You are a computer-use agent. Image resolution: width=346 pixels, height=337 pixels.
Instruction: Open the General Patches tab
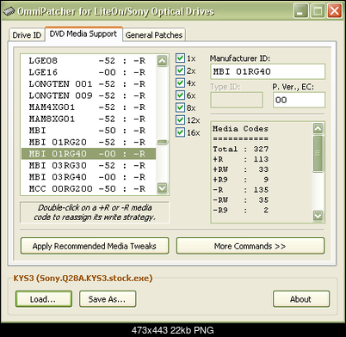pos(154,35)
